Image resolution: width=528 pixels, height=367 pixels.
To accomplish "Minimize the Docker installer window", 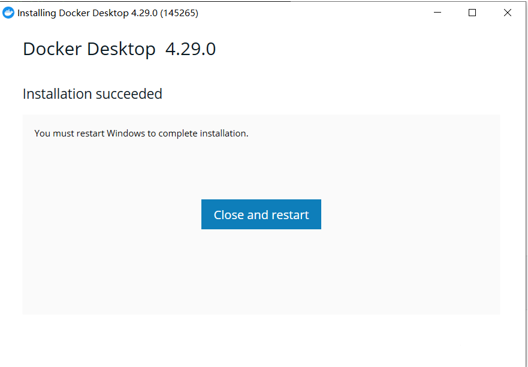I will point(438,13).
